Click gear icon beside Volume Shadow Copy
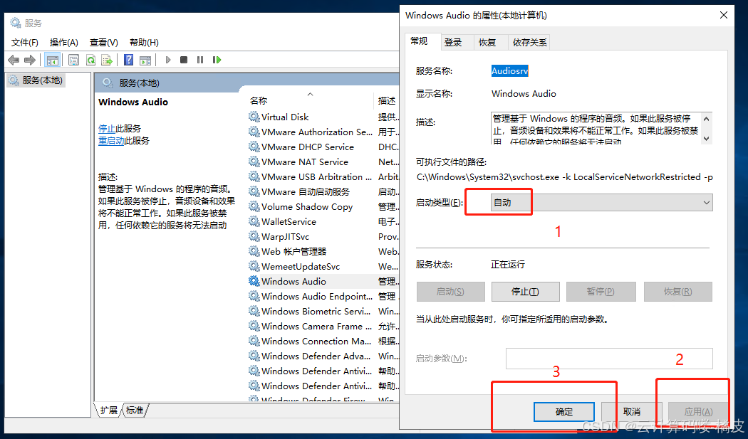This screenshot has width=748, height=439. pos(254,206)
